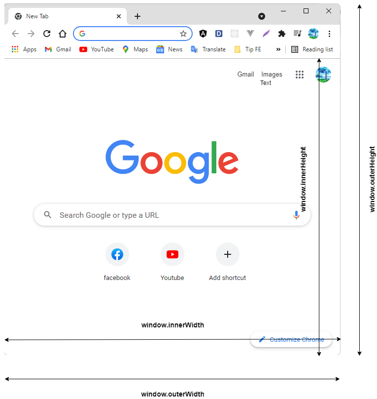This screenshot has width=377, height=399.
Task: Open the media control playlist icon
Action: click(297, 34)
